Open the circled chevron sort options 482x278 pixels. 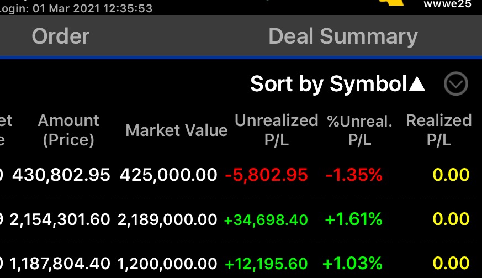point(455,84)
